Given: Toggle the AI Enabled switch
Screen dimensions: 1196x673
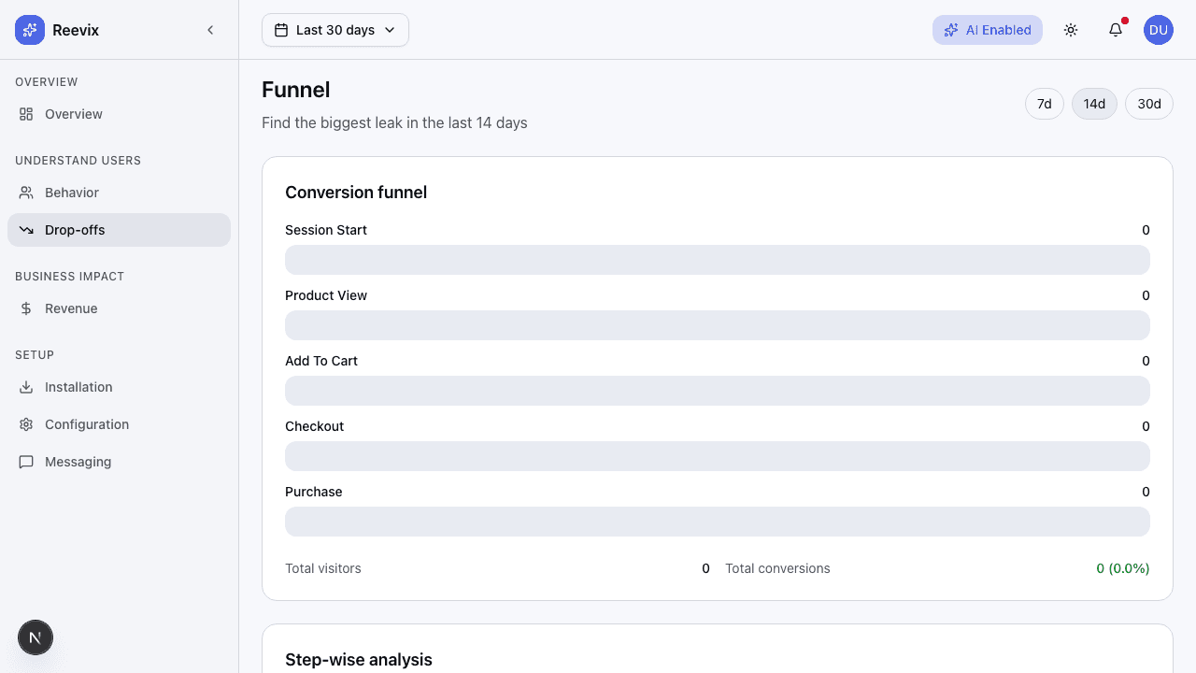Looking at the screenshot, I should (988, 30).
